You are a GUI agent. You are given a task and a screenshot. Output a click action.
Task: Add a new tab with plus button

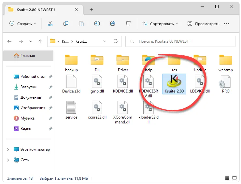(91, 10)
